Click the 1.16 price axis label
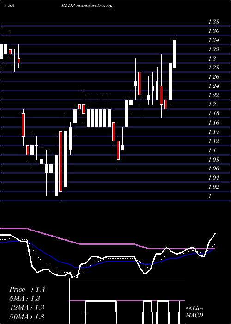This screenshot has width=231, height=324. point(213,123)
